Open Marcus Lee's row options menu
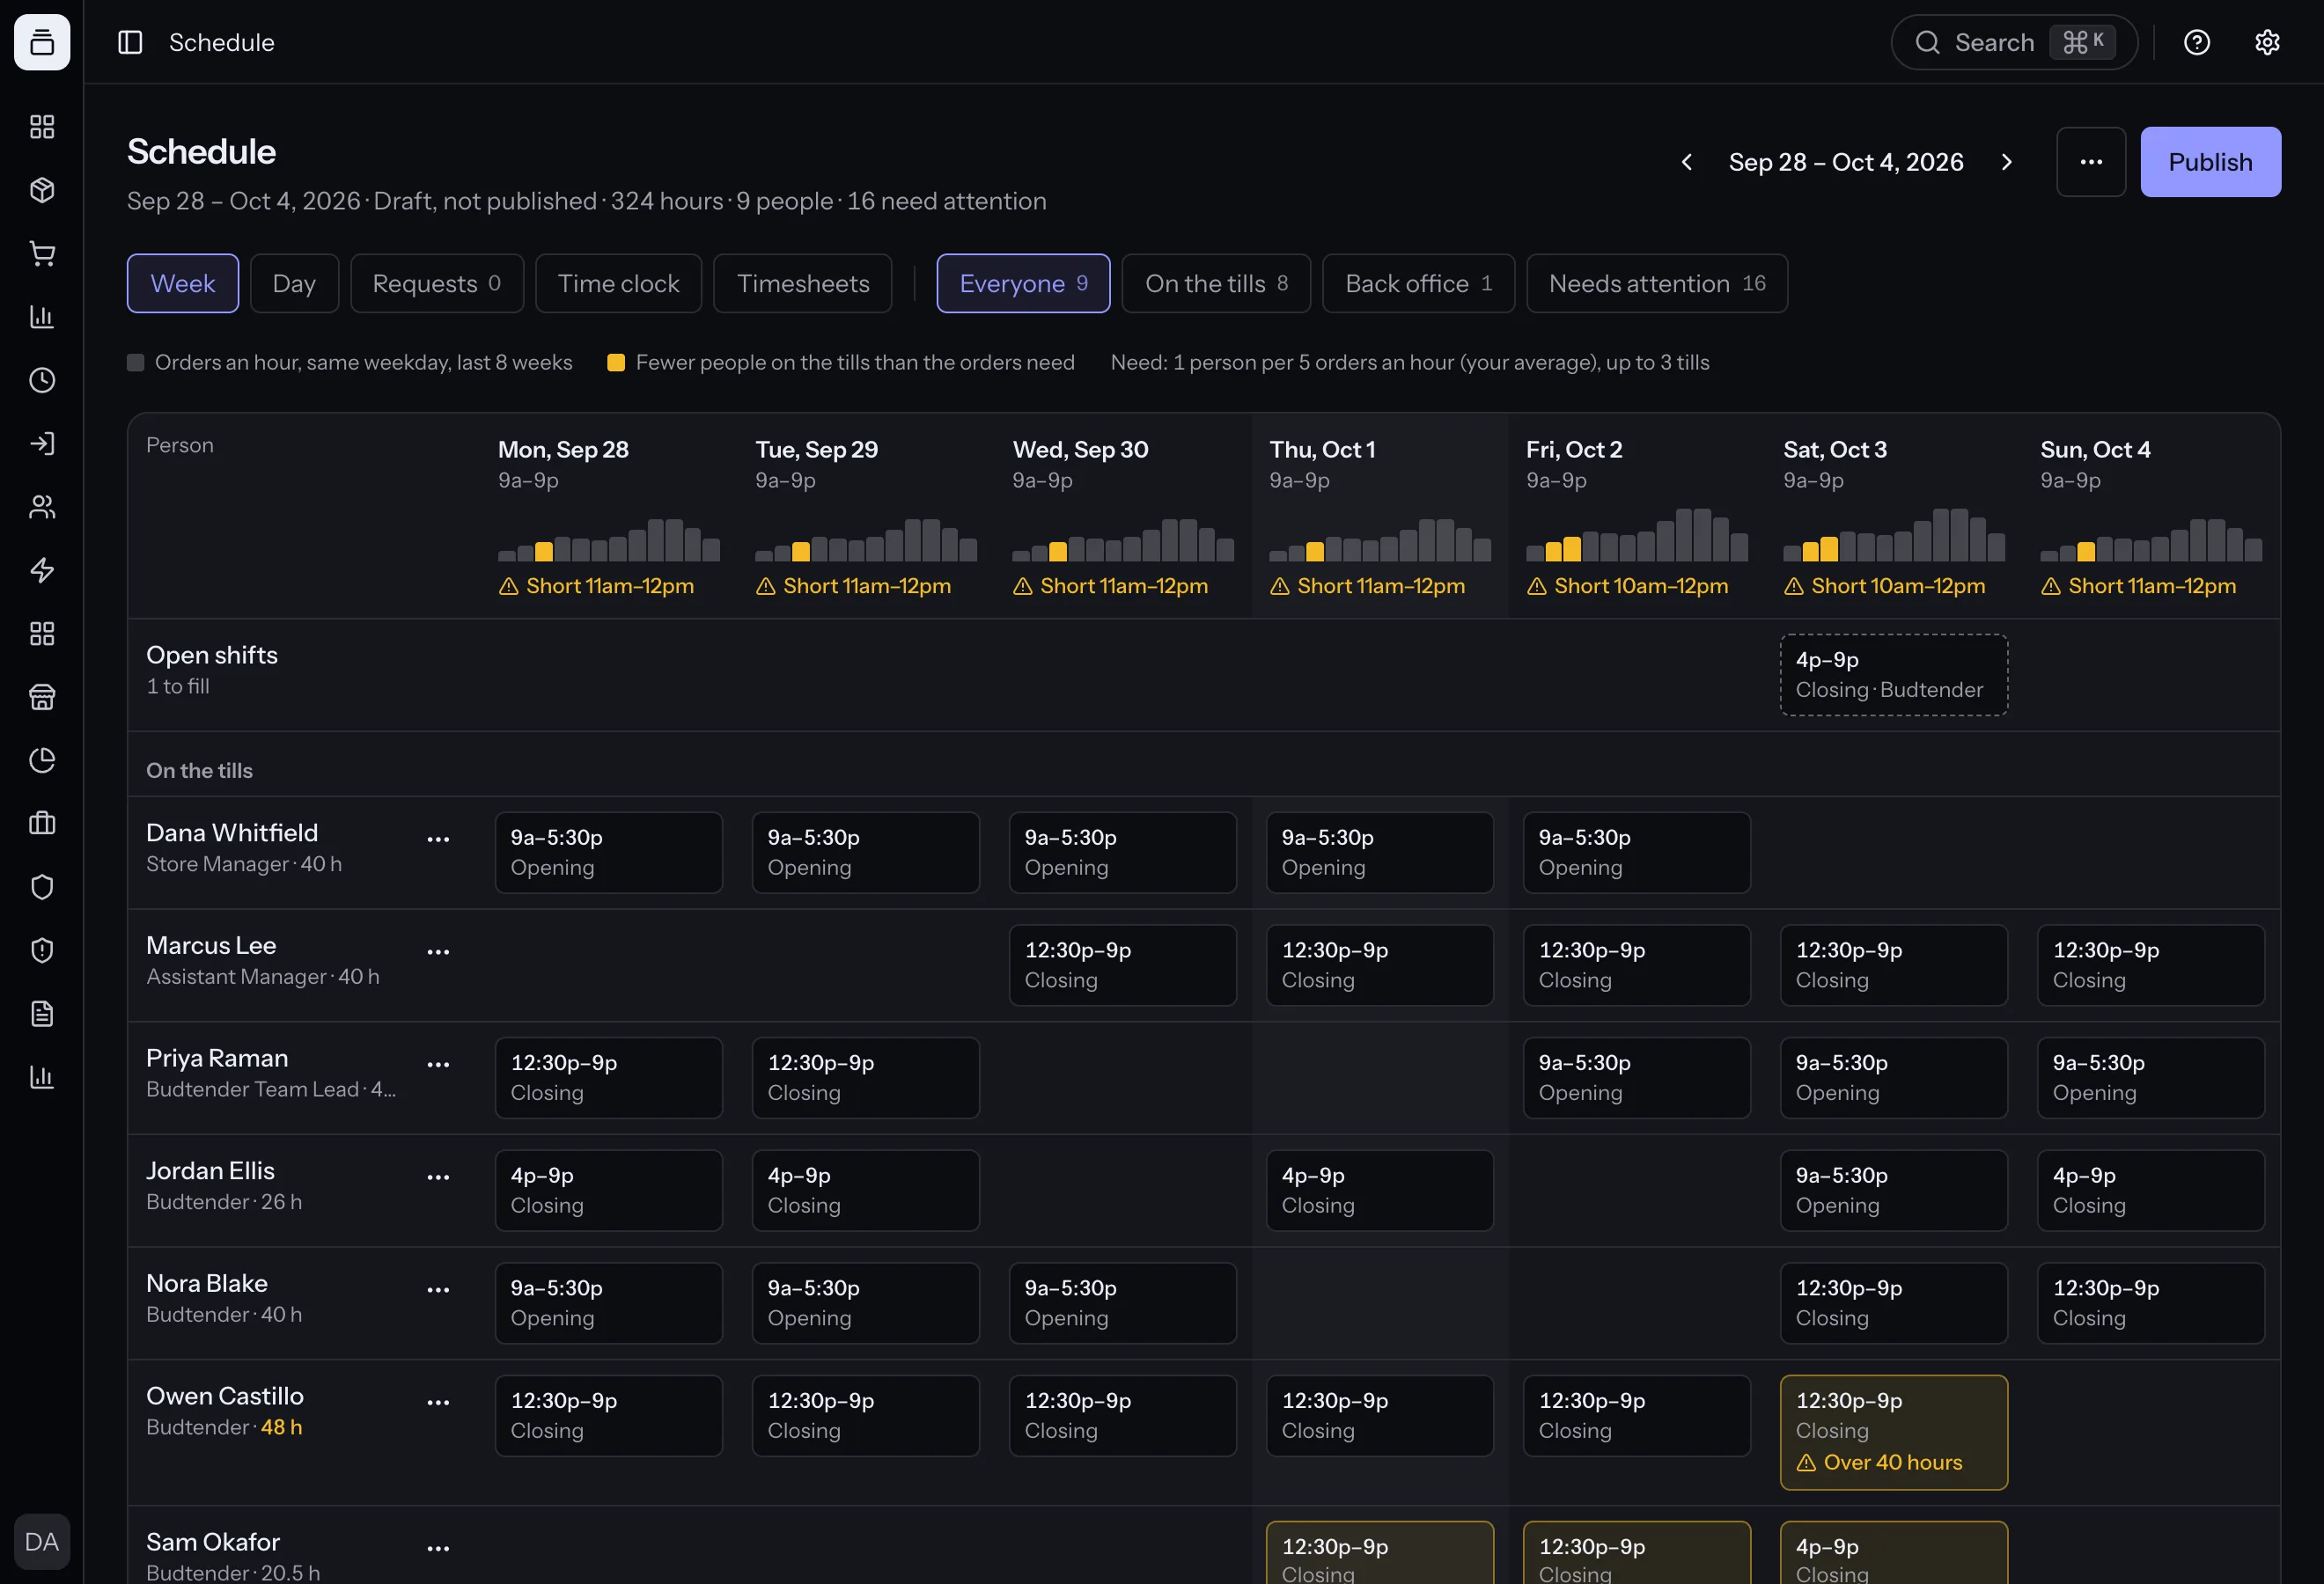The width and height of the screenshot is (2324, 1584). pos(438,952)
